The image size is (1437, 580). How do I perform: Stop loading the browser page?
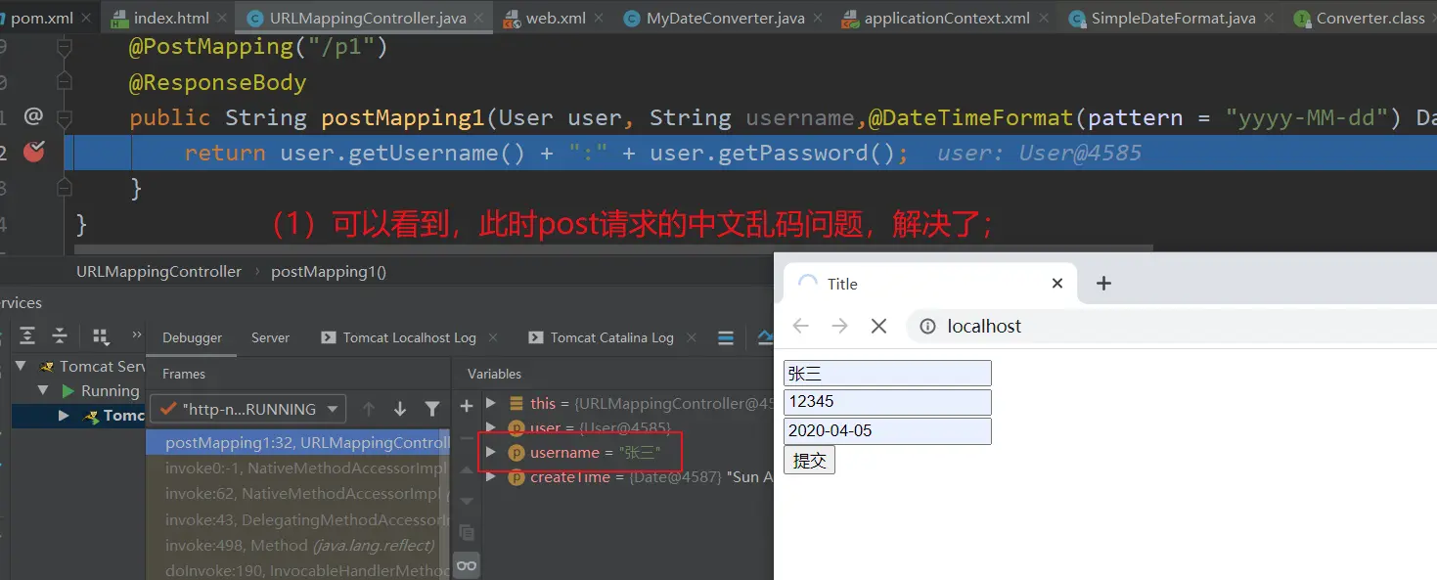point(878,326)
